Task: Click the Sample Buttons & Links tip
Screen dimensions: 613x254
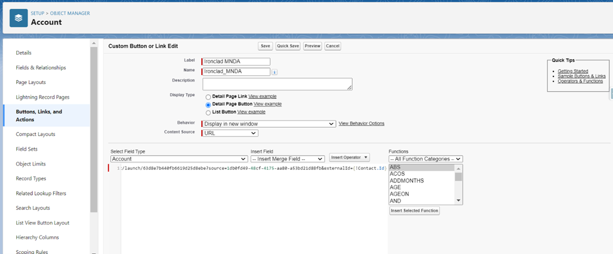Action: [581, 76]
